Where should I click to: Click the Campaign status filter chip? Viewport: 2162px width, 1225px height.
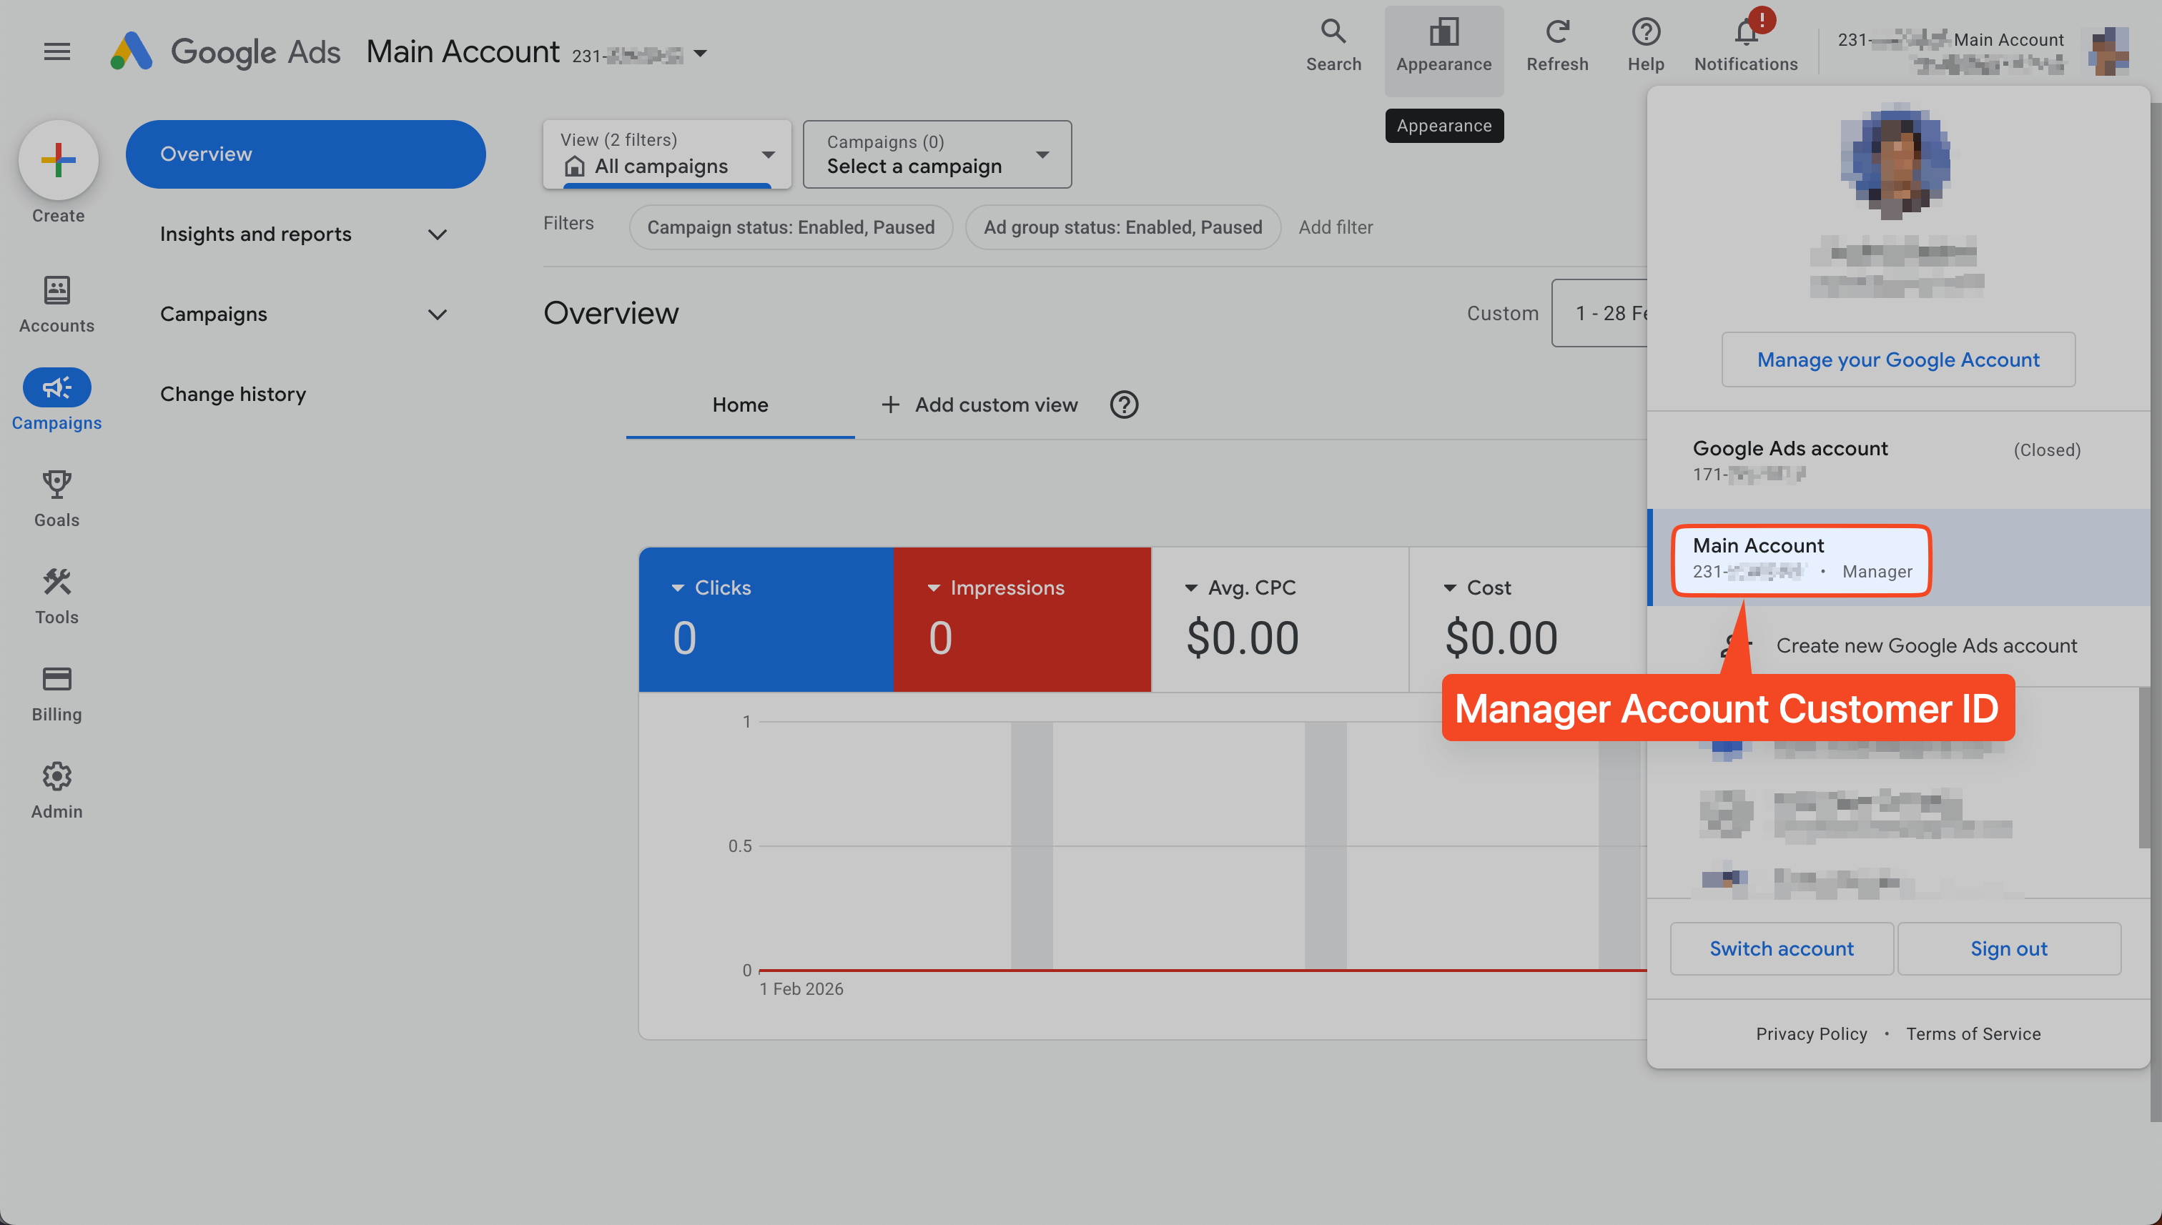click(790, 227)
